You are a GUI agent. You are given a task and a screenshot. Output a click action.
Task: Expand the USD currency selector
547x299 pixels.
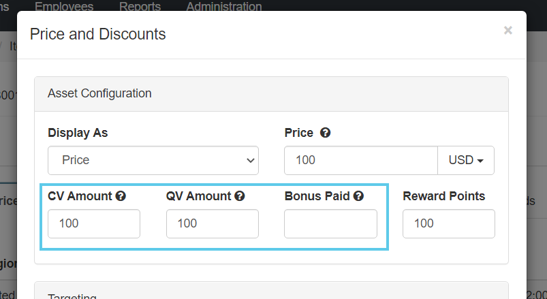466,161
